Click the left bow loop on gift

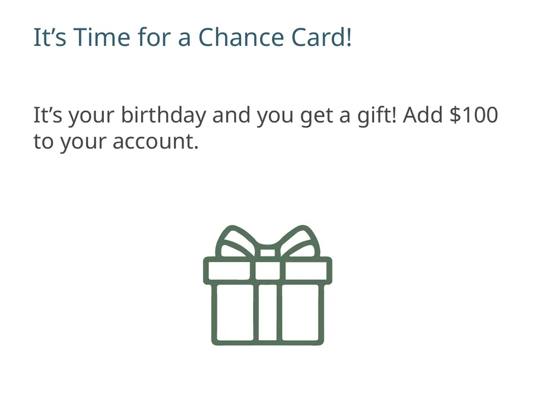click(x=235, y=241)
